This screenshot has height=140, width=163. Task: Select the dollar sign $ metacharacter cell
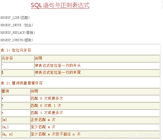tap(18, 73)
